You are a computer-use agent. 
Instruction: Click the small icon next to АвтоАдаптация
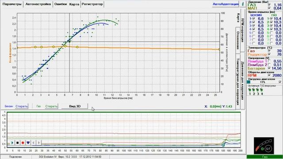point(243,4)
